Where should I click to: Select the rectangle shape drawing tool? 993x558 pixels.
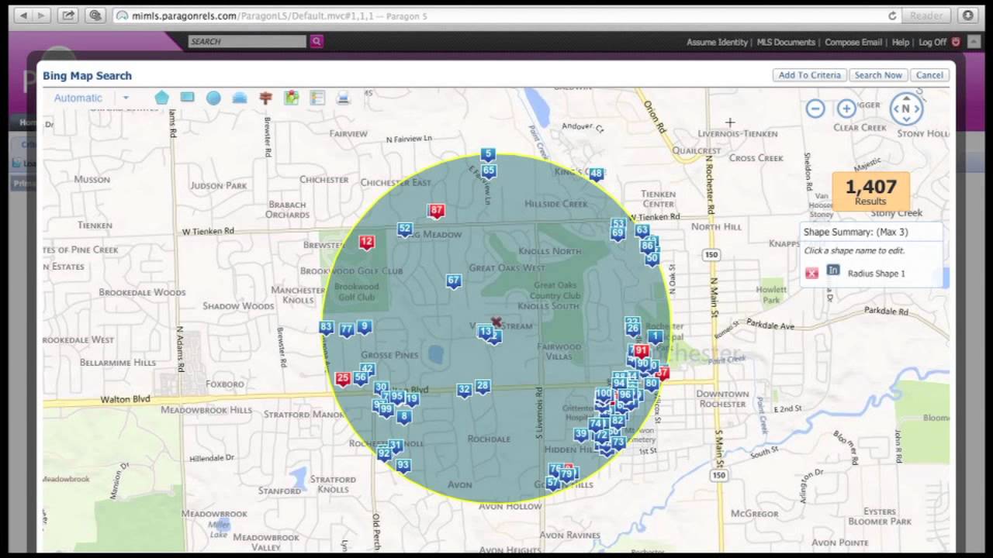click(187, 98)
